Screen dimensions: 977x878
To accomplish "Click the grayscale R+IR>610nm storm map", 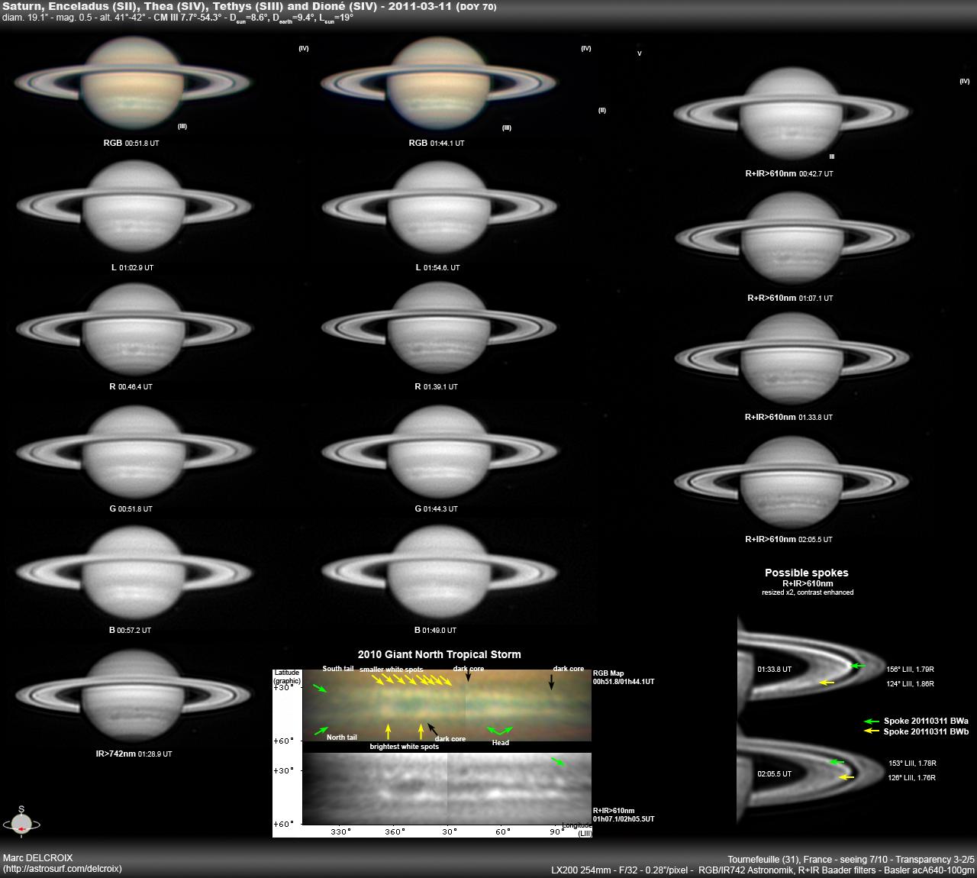I will [447, 789].
